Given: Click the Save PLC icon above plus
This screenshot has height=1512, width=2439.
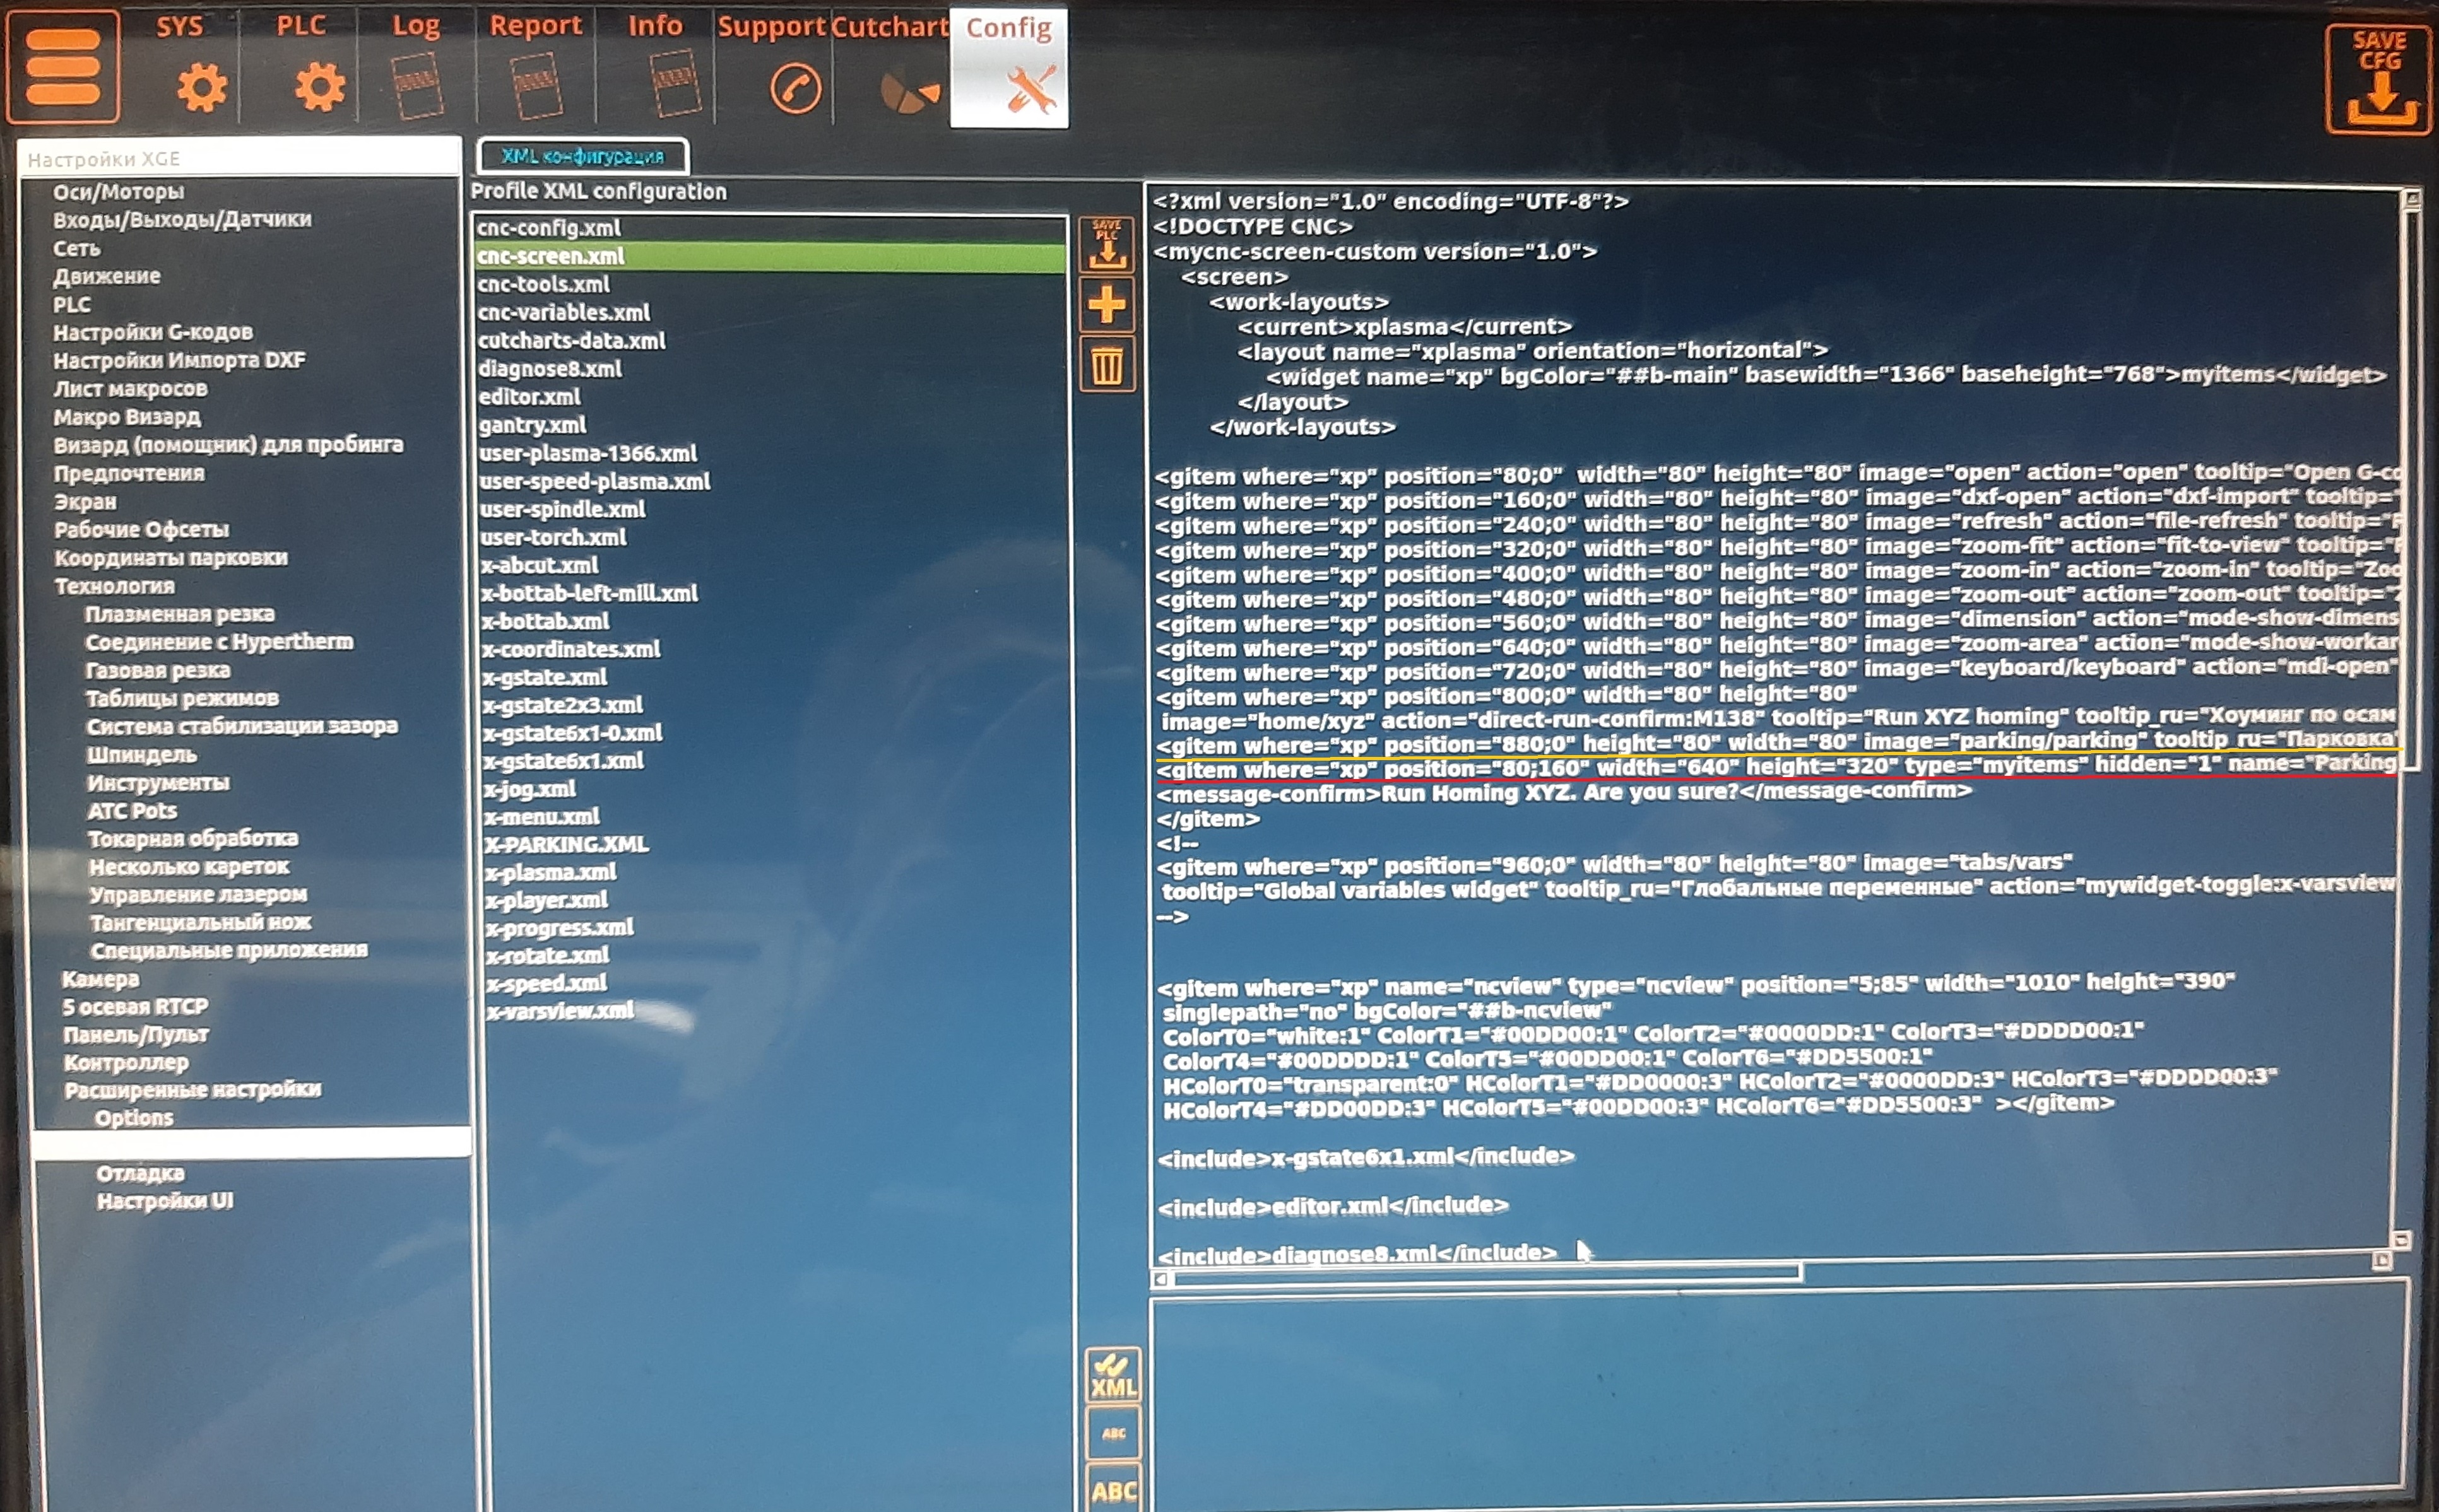Looking at the screenshot, I should point(1106,244).
